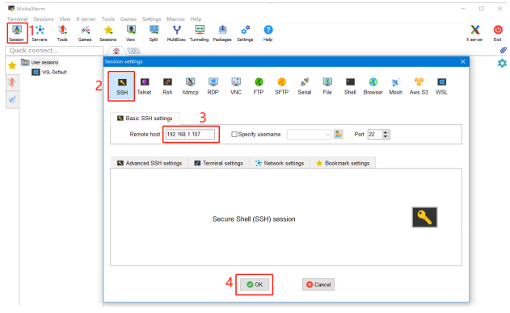Select the paperclip attachment icon
The height and width of the screenshot is (313, 510).
pos(504,50)
